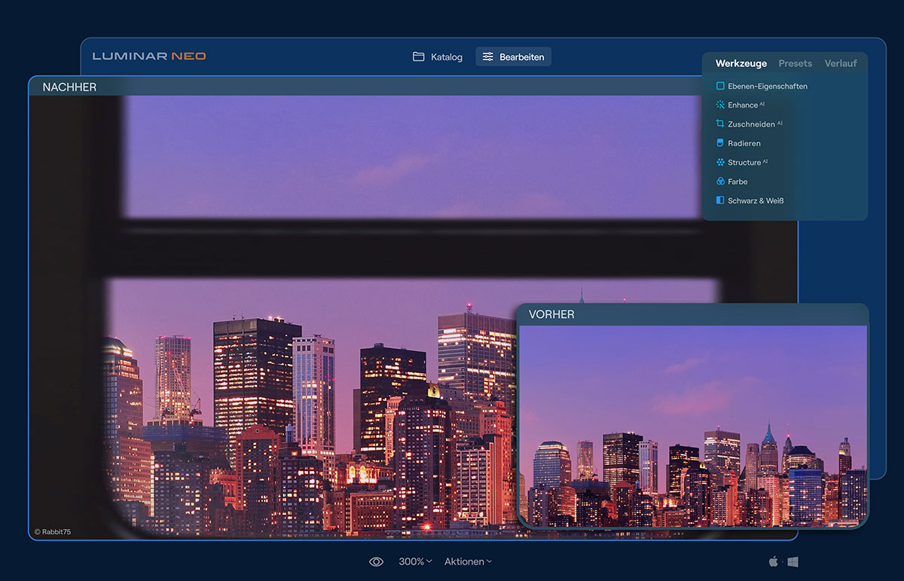Select the Werkzeuge panel tab
Screen dimensions: 904x581
pyautogui.click(x=741, y=63)
